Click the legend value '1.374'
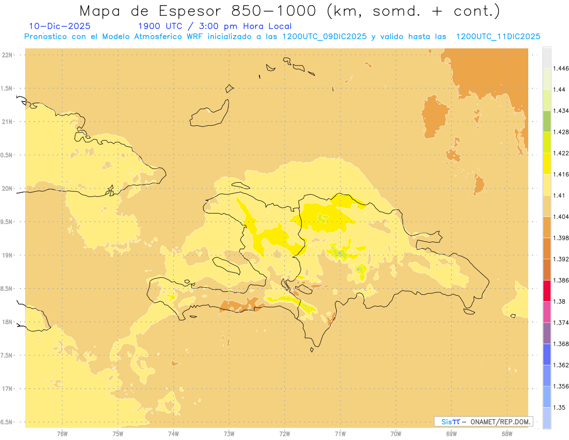 (561, 323)
